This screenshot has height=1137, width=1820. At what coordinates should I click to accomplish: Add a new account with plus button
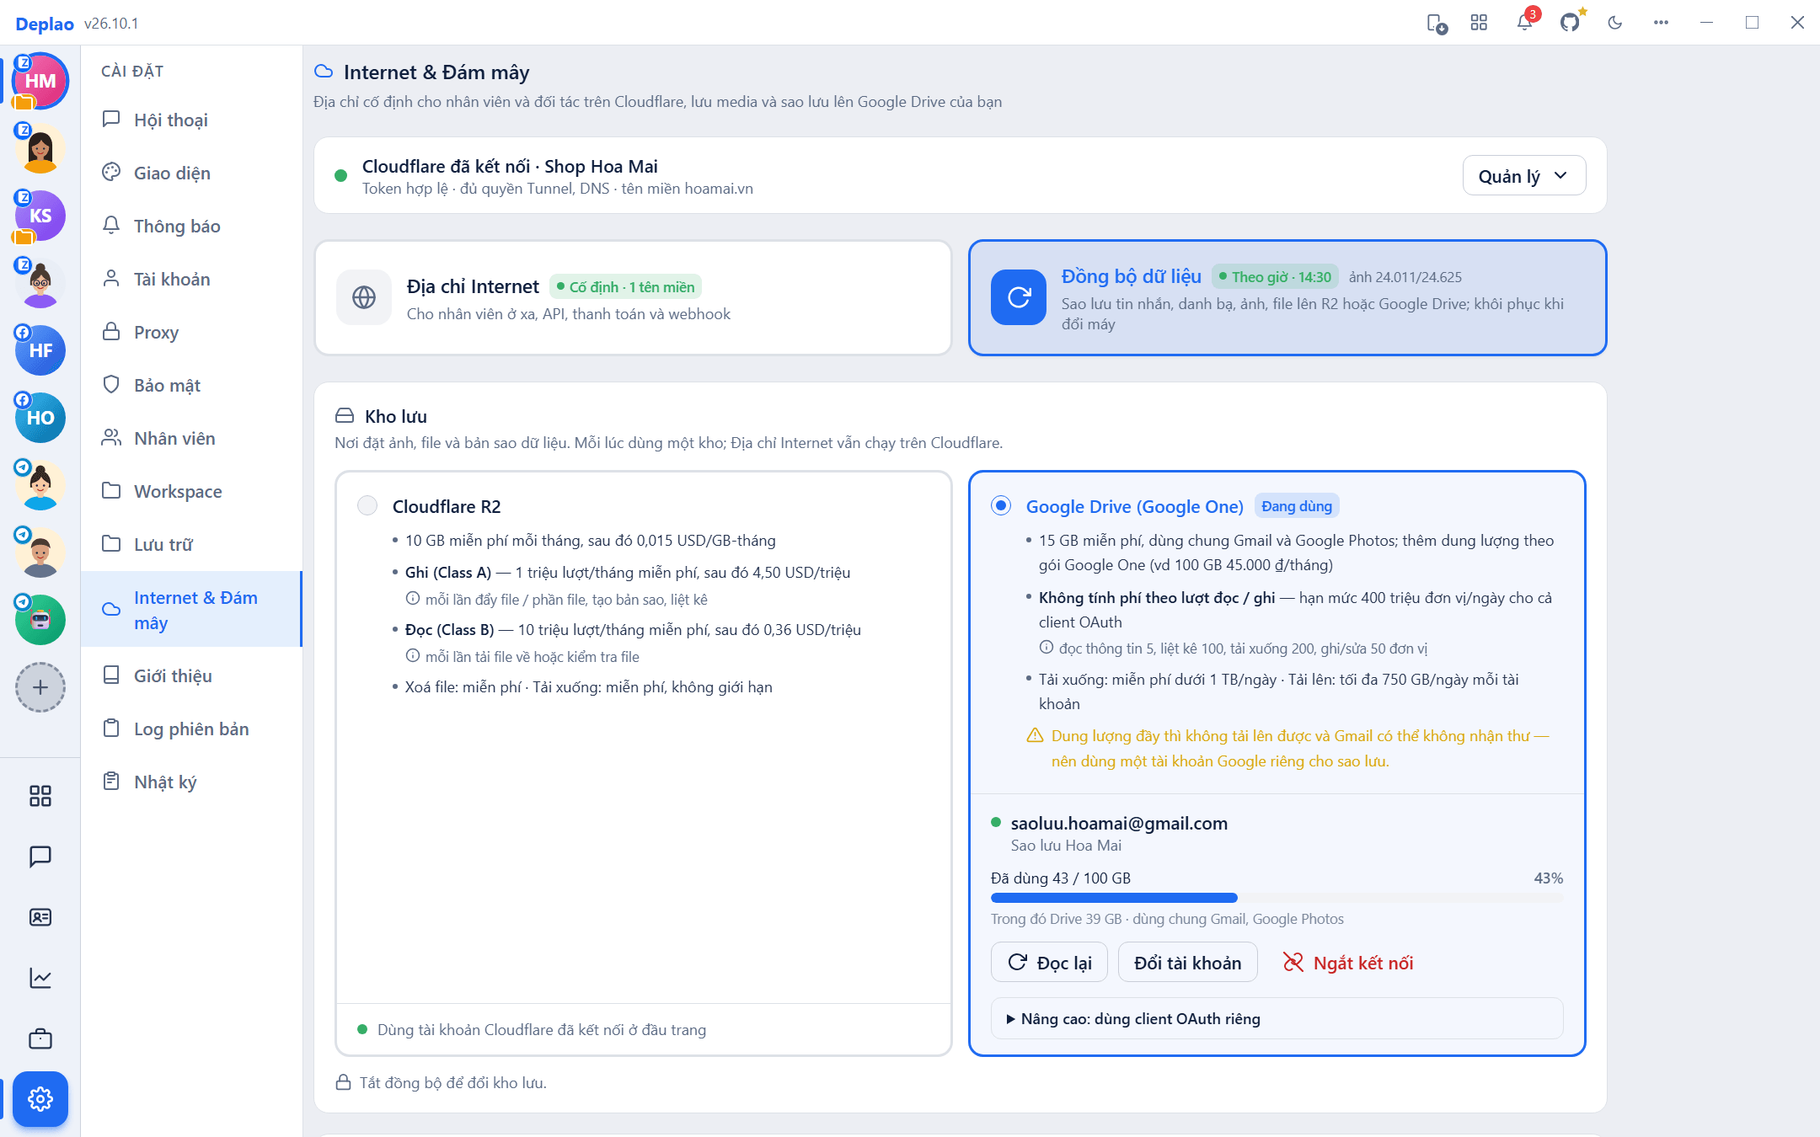(40, 687)
